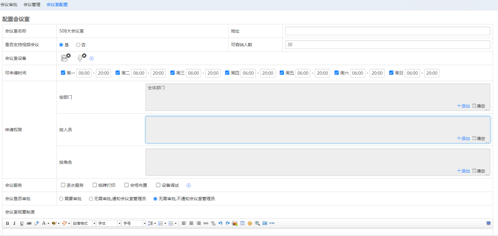Click the 地址 address input field
Image resolution: width=498 pixels, height=236 pixels.
387,31
